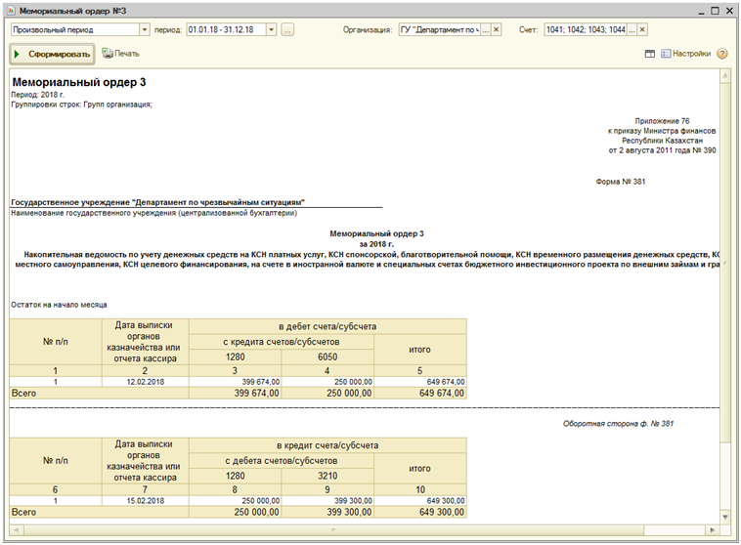The image size is (741, 545).
Task: Select the 399 674,00 cell dated 12.02.2018
Action: click(235, 382)
